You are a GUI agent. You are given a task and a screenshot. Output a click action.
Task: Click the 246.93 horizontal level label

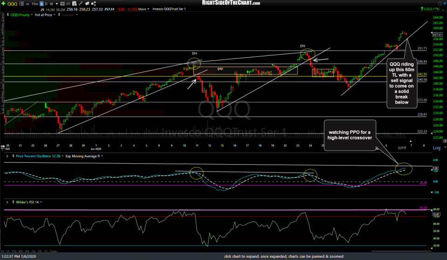(x=422, y=61)
